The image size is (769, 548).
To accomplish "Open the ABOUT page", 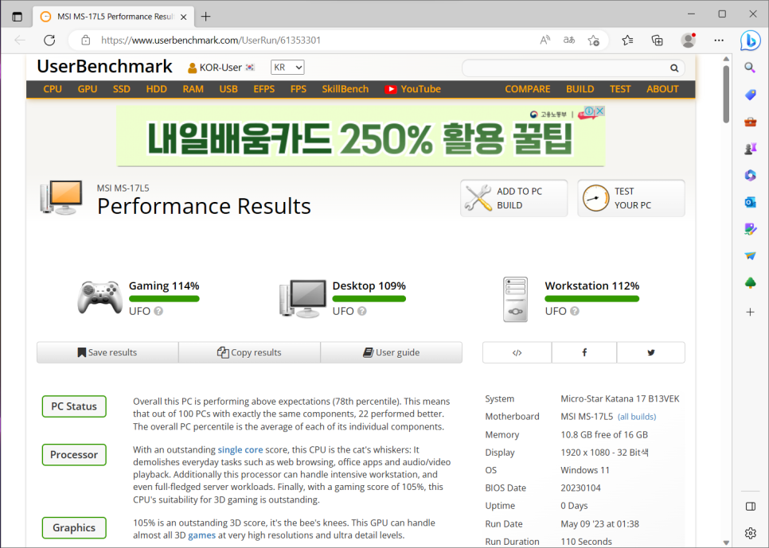I will point(662,89).
